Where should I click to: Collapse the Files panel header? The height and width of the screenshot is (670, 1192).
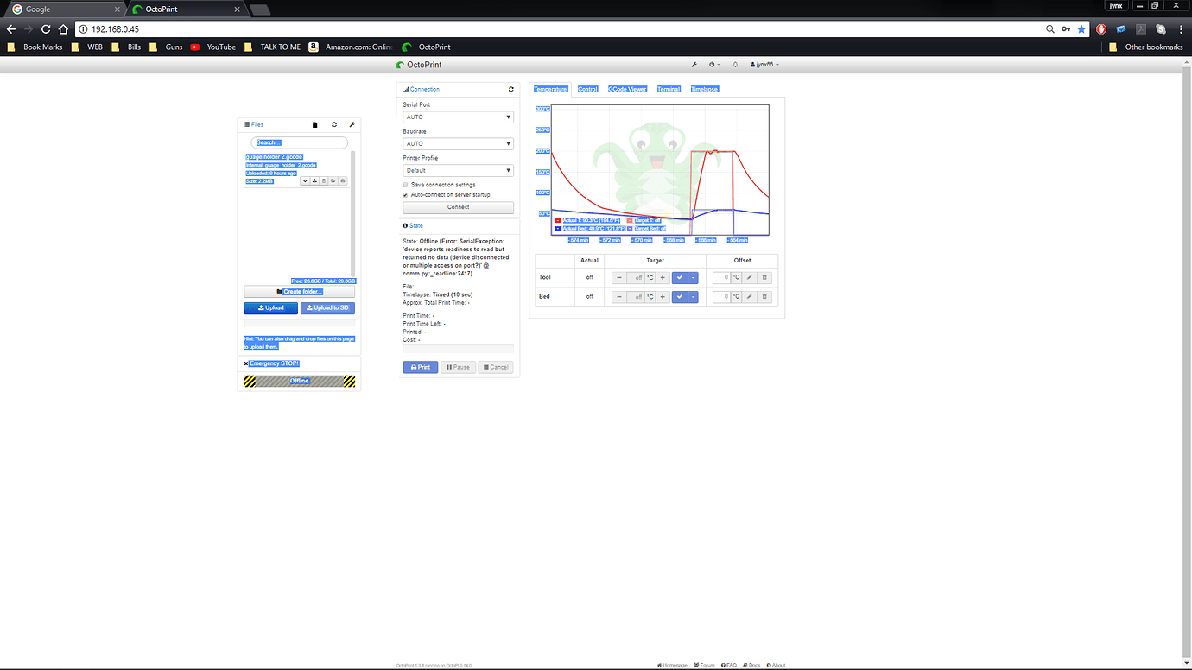coord(254,124)
